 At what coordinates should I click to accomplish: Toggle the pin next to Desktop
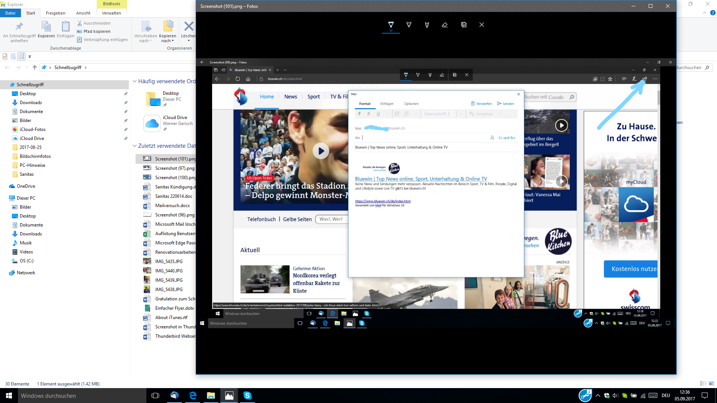126,94
